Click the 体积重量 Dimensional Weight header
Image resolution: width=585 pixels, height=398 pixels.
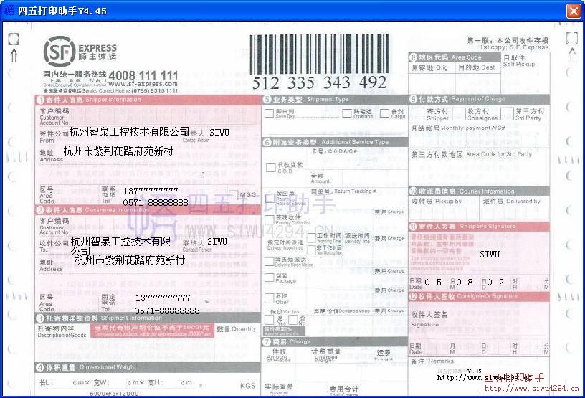[148, 367]
